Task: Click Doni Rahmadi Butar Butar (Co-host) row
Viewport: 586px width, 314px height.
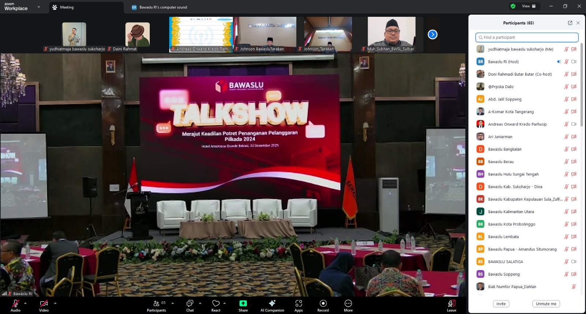Action: pos(527,74)
